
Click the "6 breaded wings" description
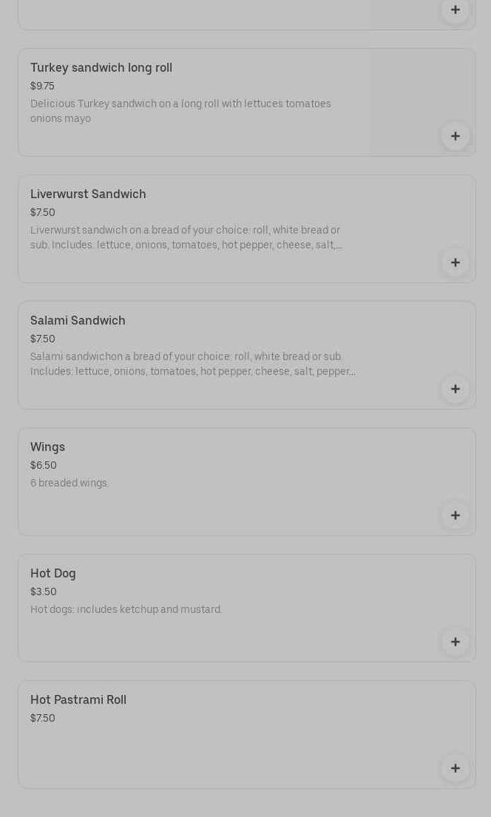(x=70, y=483)
